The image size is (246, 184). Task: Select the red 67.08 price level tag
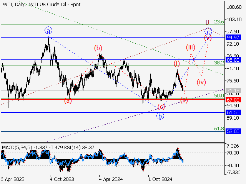coord(233,99)
